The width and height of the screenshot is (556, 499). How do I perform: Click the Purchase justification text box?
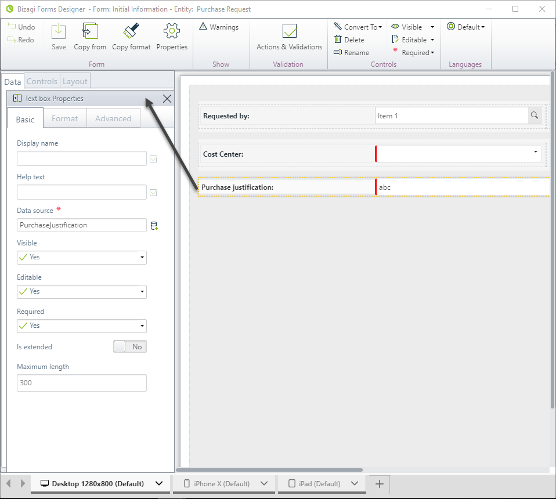(x=462, y=187)
